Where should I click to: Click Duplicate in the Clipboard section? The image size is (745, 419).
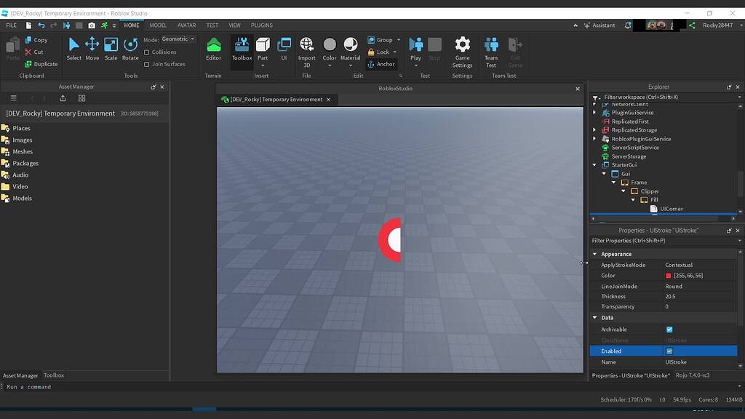pos(40,64)
